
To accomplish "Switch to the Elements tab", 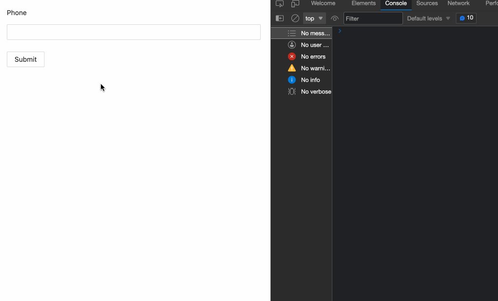I will tap(364, 3).
